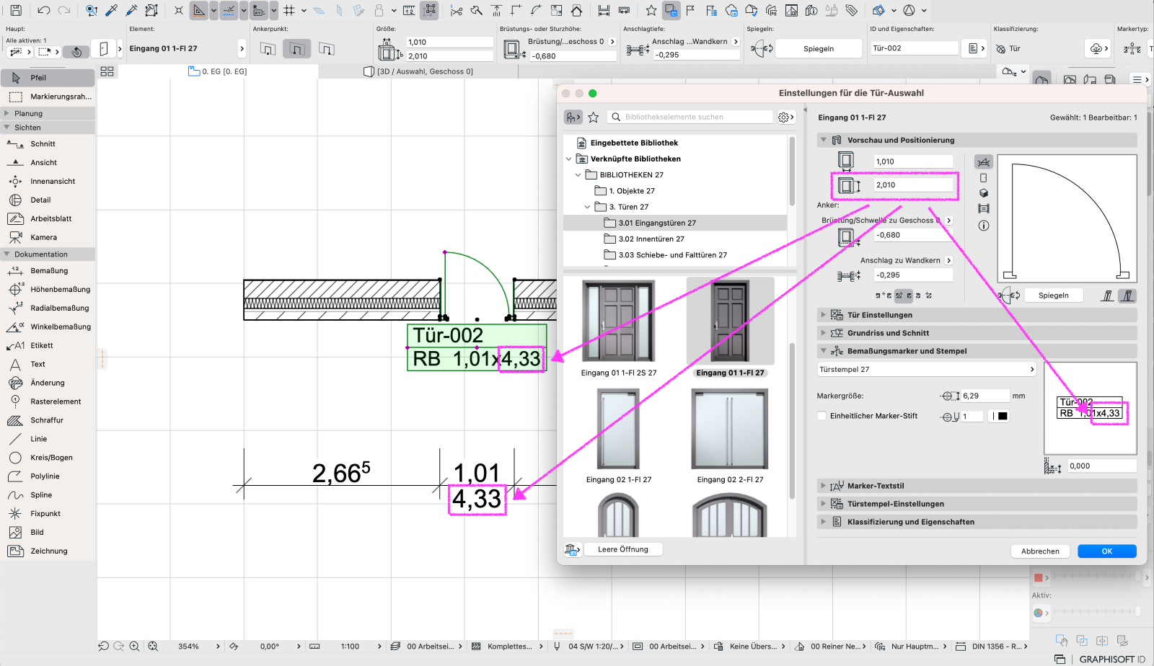Click the Leere Öffnung button
1154x666 pixels.
click(x=623, y=549)
